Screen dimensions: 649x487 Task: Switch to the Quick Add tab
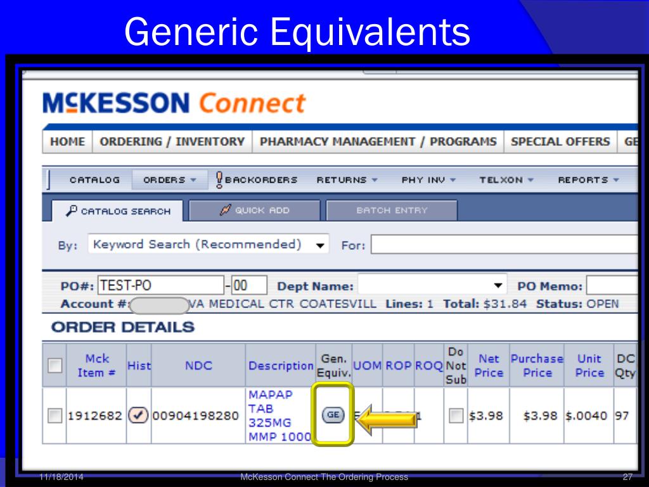pyautogui.click(x=255, y=210)
